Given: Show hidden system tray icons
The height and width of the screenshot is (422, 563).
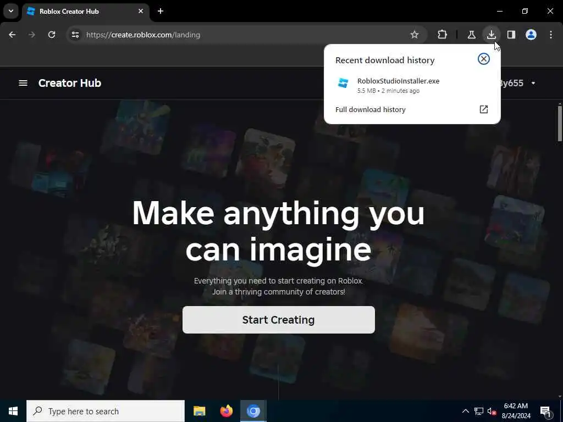Looking at the screenshot, I should pyautogui.click(x=465, y=411).
